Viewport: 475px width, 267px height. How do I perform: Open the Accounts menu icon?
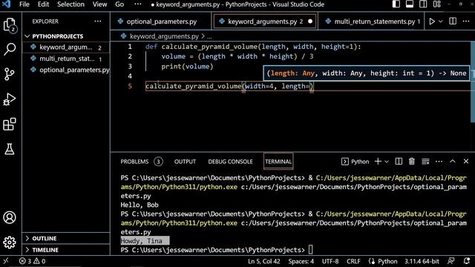click(10, 217)
